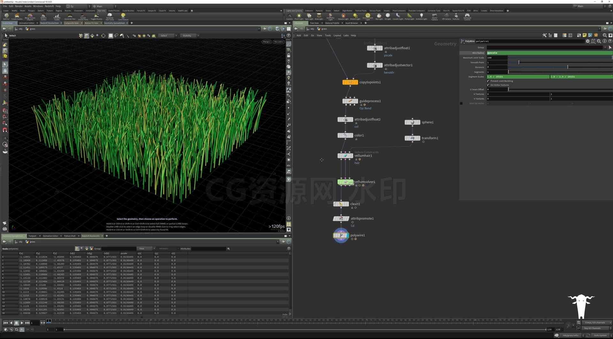Click the Spot Light shelf tool

(x=309, y=17)
